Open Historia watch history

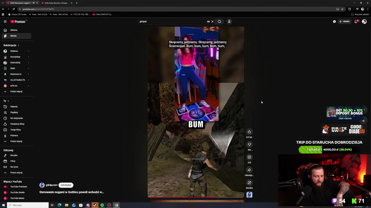[17, 107]
